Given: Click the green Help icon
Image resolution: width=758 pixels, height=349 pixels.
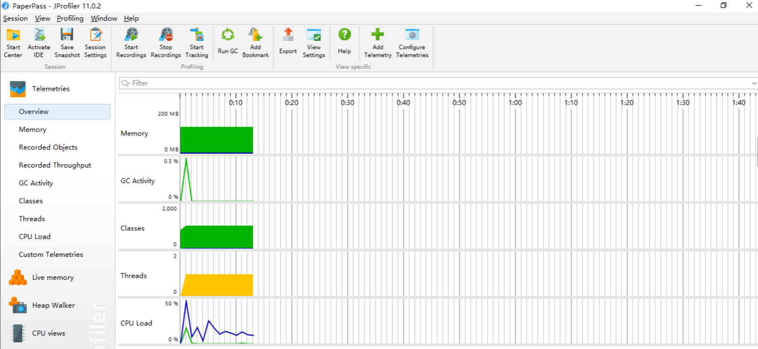Looking at the screenshot, I should 345,35.
